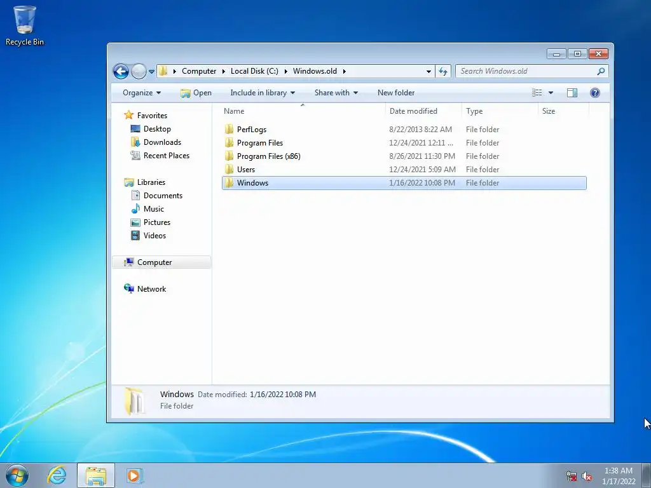Launch Windows Media Player from taskbar
Viewport: 651px width, 488px height.
pos(135,475)
